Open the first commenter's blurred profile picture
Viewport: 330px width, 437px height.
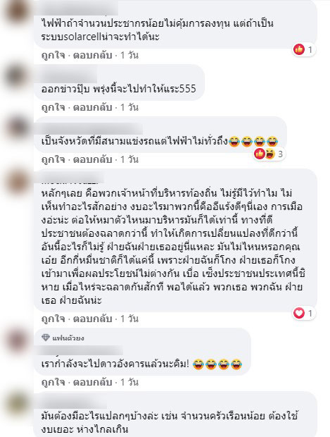tap(16, 12)
